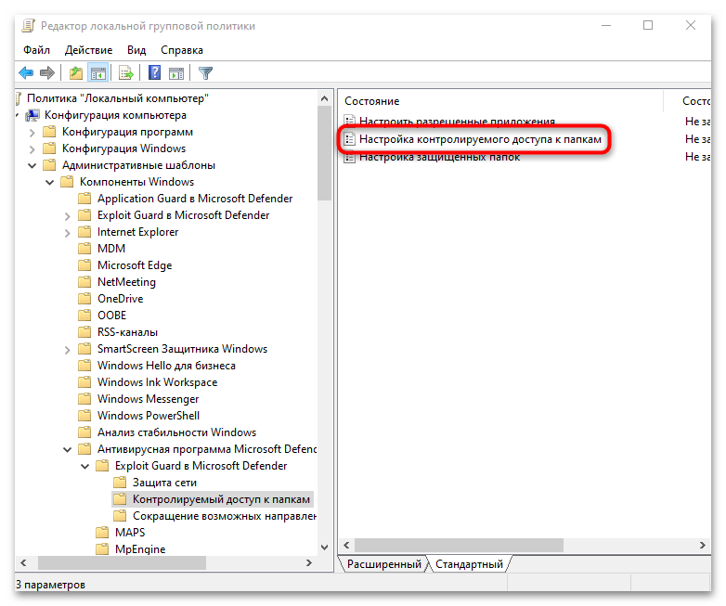
Task: Click the icon of the Настройка защищенных папок policy
Action: tap(350, 157)
